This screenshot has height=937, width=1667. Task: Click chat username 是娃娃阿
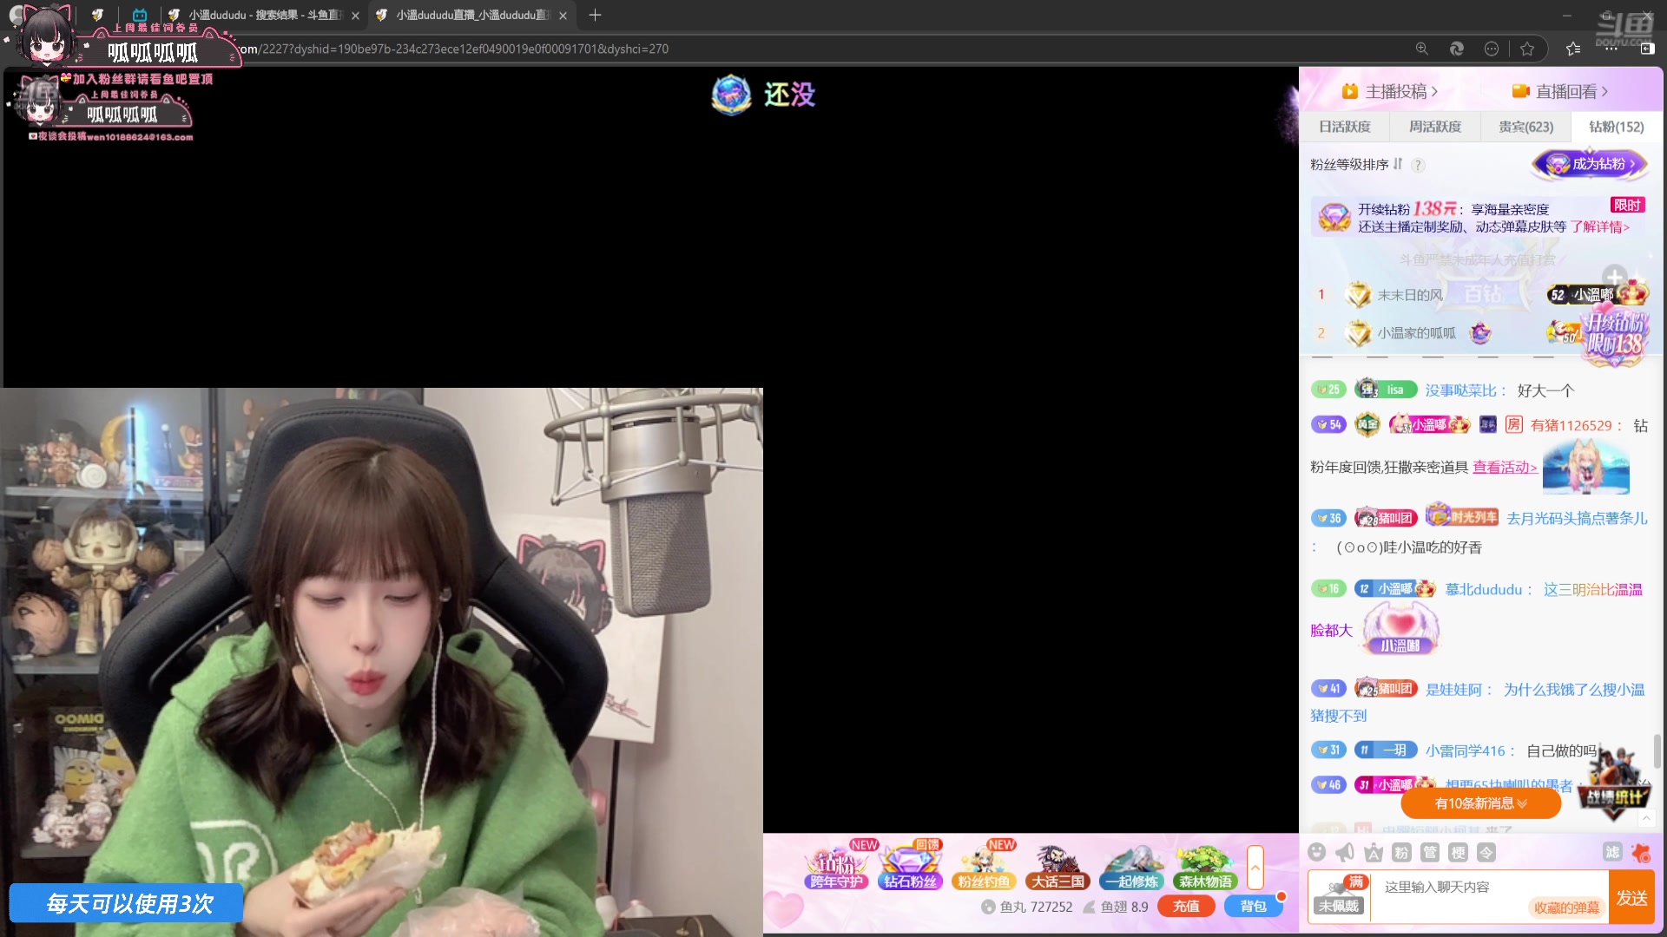[x=1453, y=690]
